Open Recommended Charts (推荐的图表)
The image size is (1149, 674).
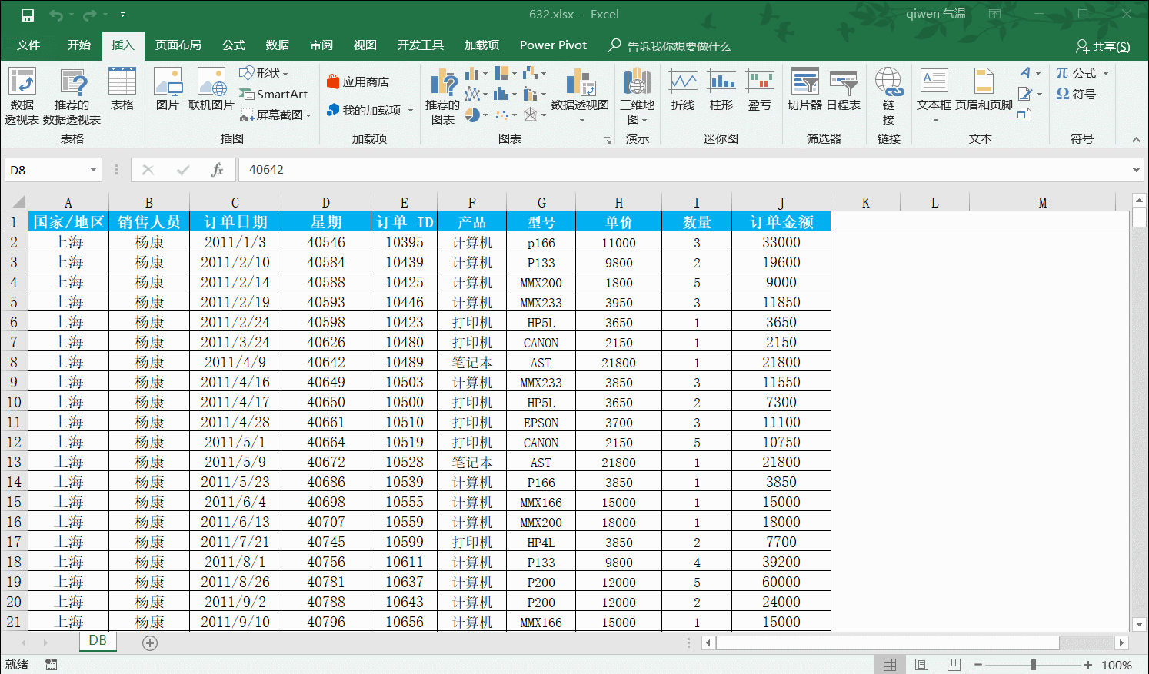pos(442,96)
